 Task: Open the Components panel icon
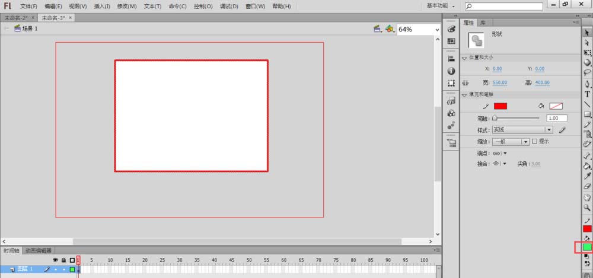pos(451,113)
